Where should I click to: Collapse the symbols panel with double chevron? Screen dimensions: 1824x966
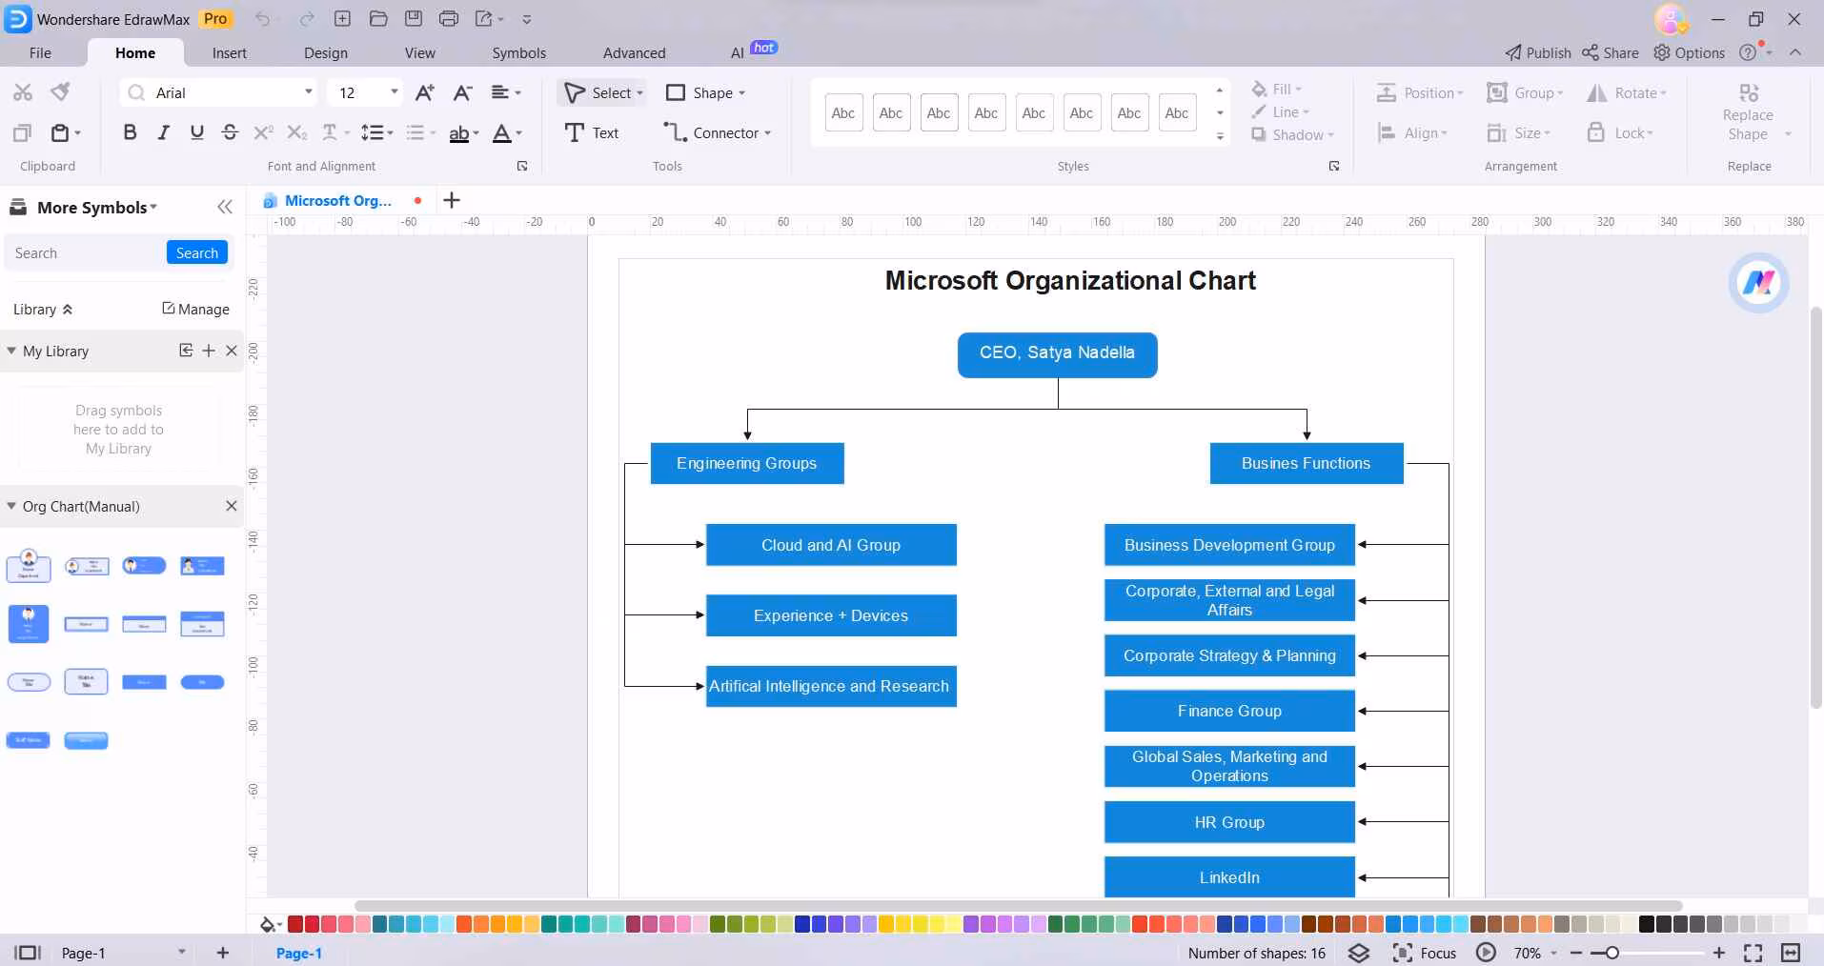coord(225,208)
